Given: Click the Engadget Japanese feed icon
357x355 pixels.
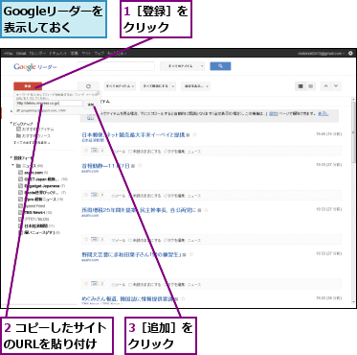Looking at the screenshot, I should pos(21,186).
